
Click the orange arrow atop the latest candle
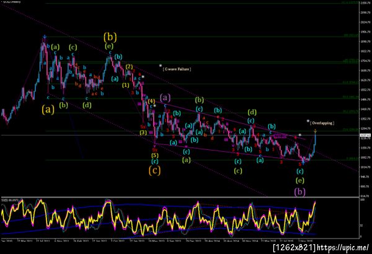tap(316, 131)
